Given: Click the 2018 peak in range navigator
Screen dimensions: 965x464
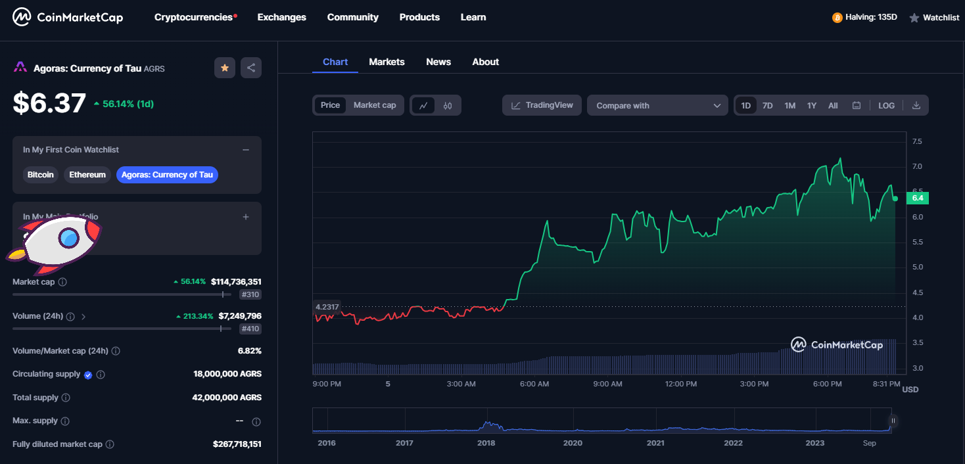Looking at the screenshot, I should pyautogui.click(x=486, y=425).
